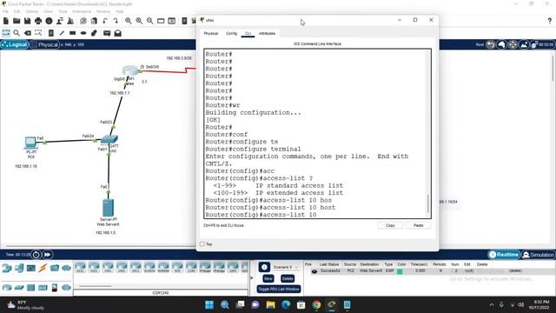556x313 pixels.
Task: Select the Network Devices category icon
Action: pos(7,268)
